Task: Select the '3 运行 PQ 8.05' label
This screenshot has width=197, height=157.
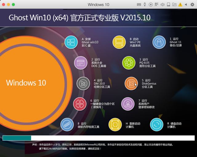Action: pyautogui.click(x=147, y=63)
